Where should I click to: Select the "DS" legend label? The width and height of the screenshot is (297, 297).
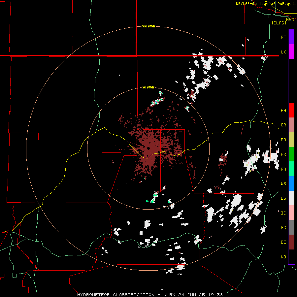coord(283,198)
